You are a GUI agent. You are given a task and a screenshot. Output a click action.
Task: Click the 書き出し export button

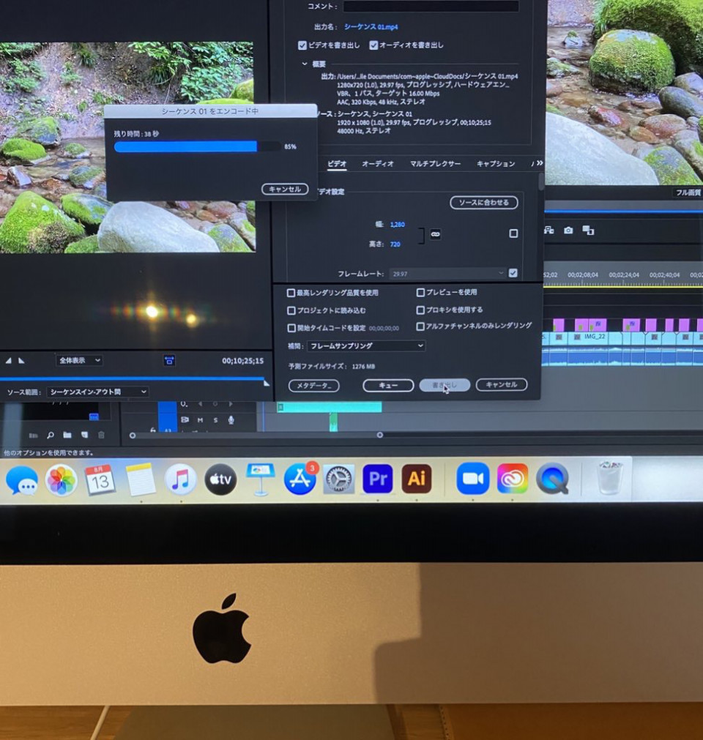445,385
